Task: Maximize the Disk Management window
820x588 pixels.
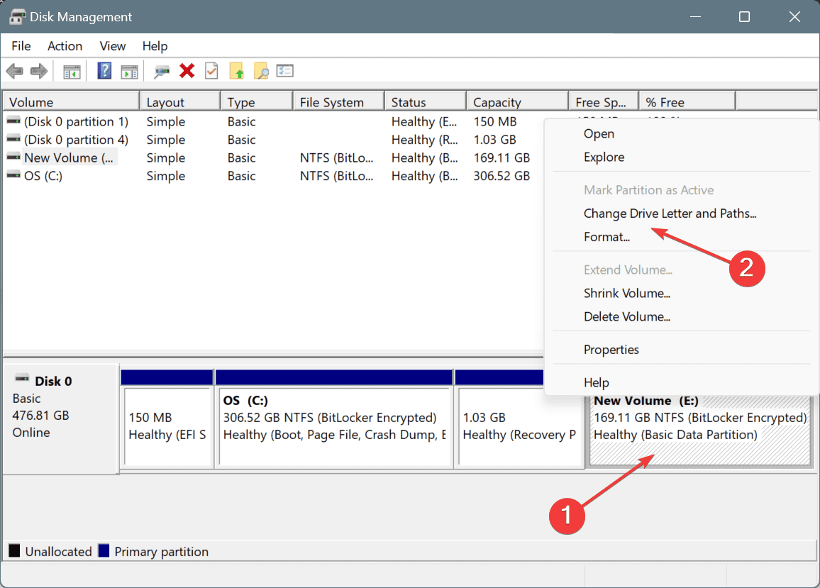Action: coord(744,17)
